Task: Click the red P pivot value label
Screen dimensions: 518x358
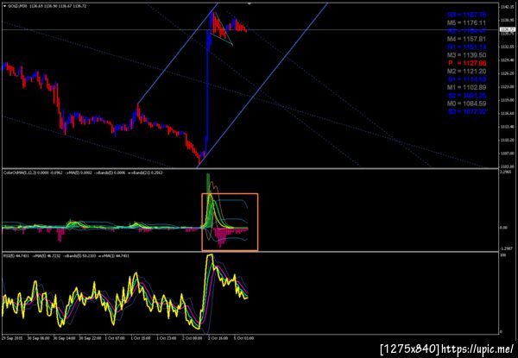Action: click(x=467, y=63)
